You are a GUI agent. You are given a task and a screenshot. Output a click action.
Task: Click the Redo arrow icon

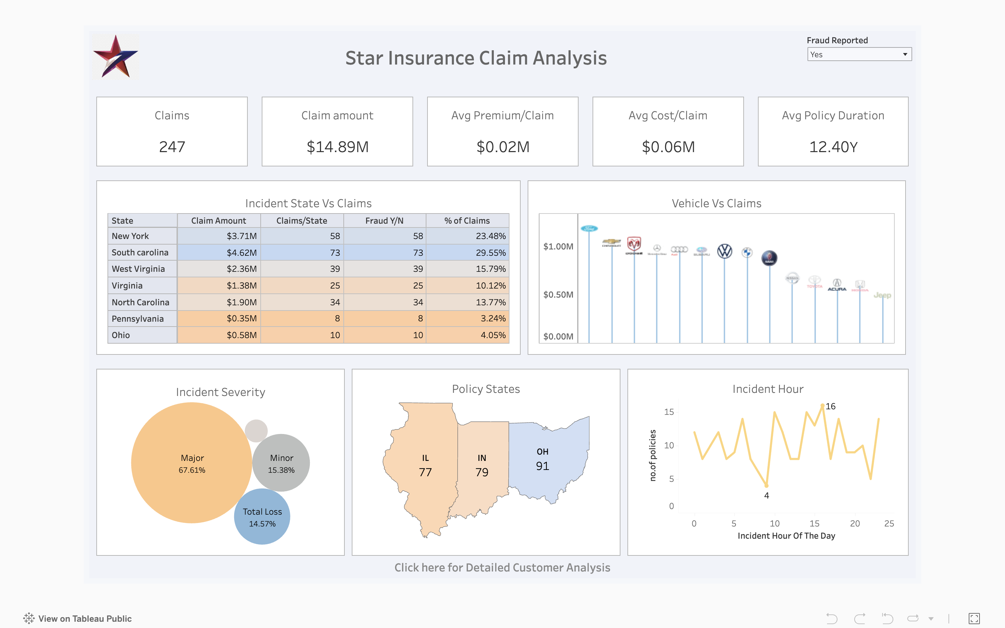click(859, 619)
